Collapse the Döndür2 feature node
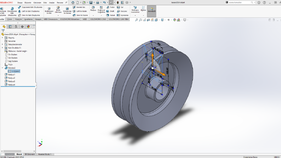The height and width of the screenshot is (158, 281). tap(2, 68)
